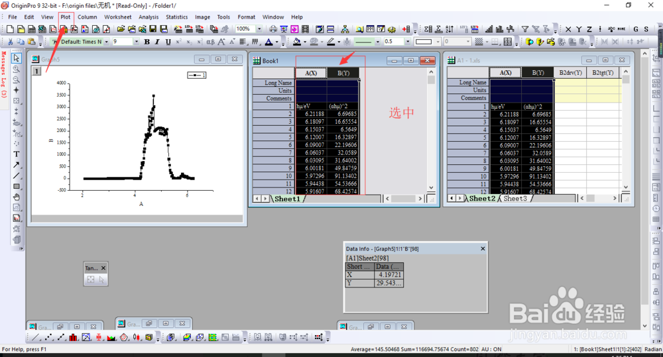Select A(X) column header in Book1
This screenshot has width=663, height=357.
tap(311, 73)
